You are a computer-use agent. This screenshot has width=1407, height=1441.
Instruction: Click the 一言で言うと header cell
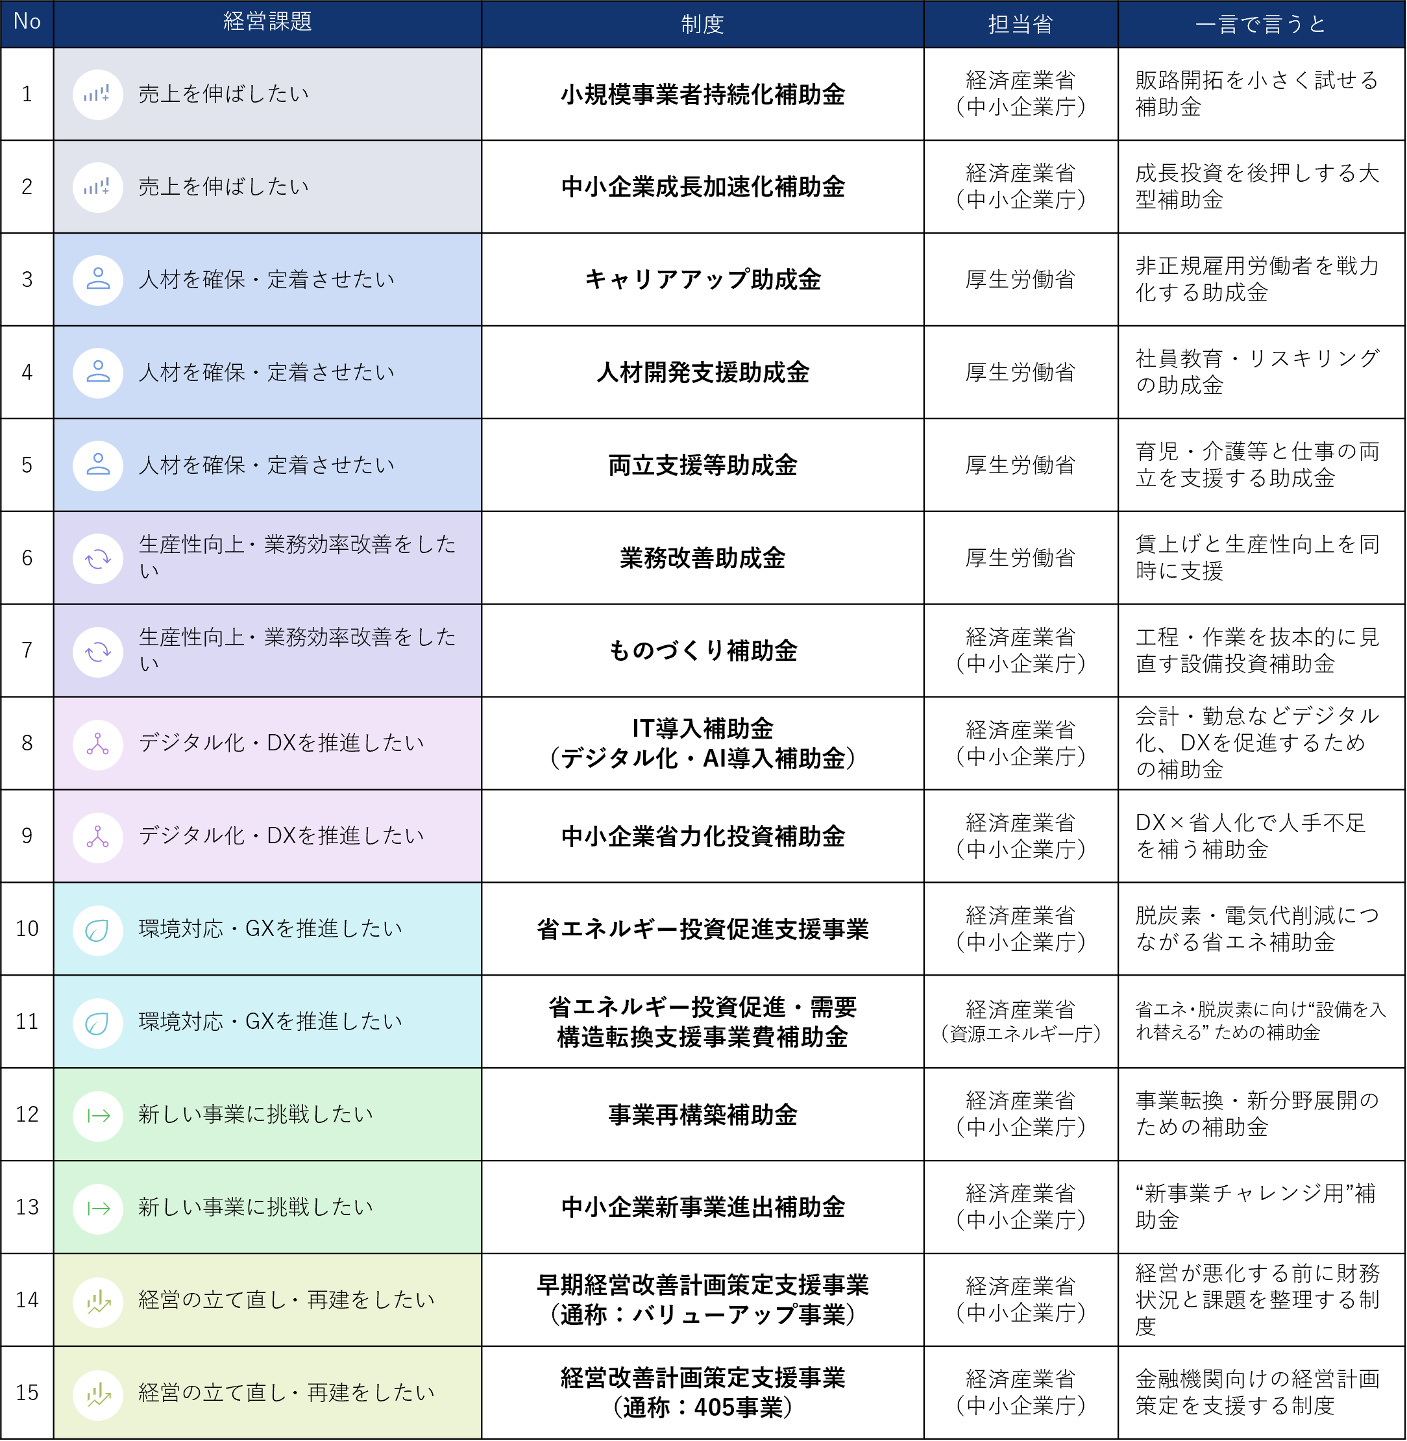pyautogui.click(x=1261, y=25)
